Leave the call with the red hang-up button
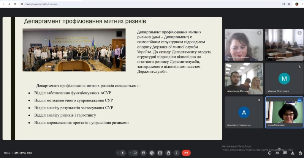304x158 pixels. point(186,153)
